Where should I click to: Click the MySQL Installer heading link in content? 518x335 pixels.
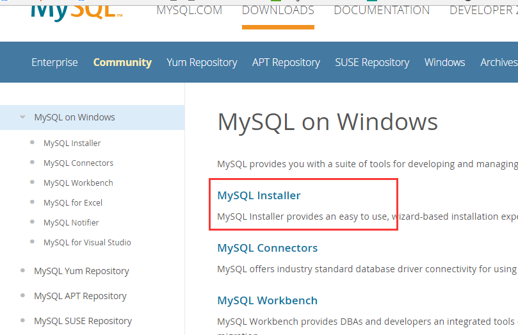coord(259,195)
